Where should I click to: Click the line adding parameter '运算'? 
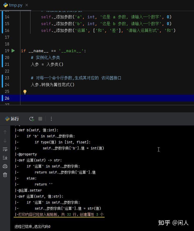pos(108,30)
